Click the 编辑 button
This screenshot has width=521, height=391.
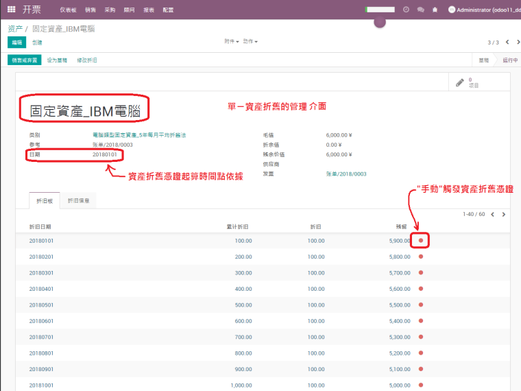pyautogui.click(x=16, y=43)
